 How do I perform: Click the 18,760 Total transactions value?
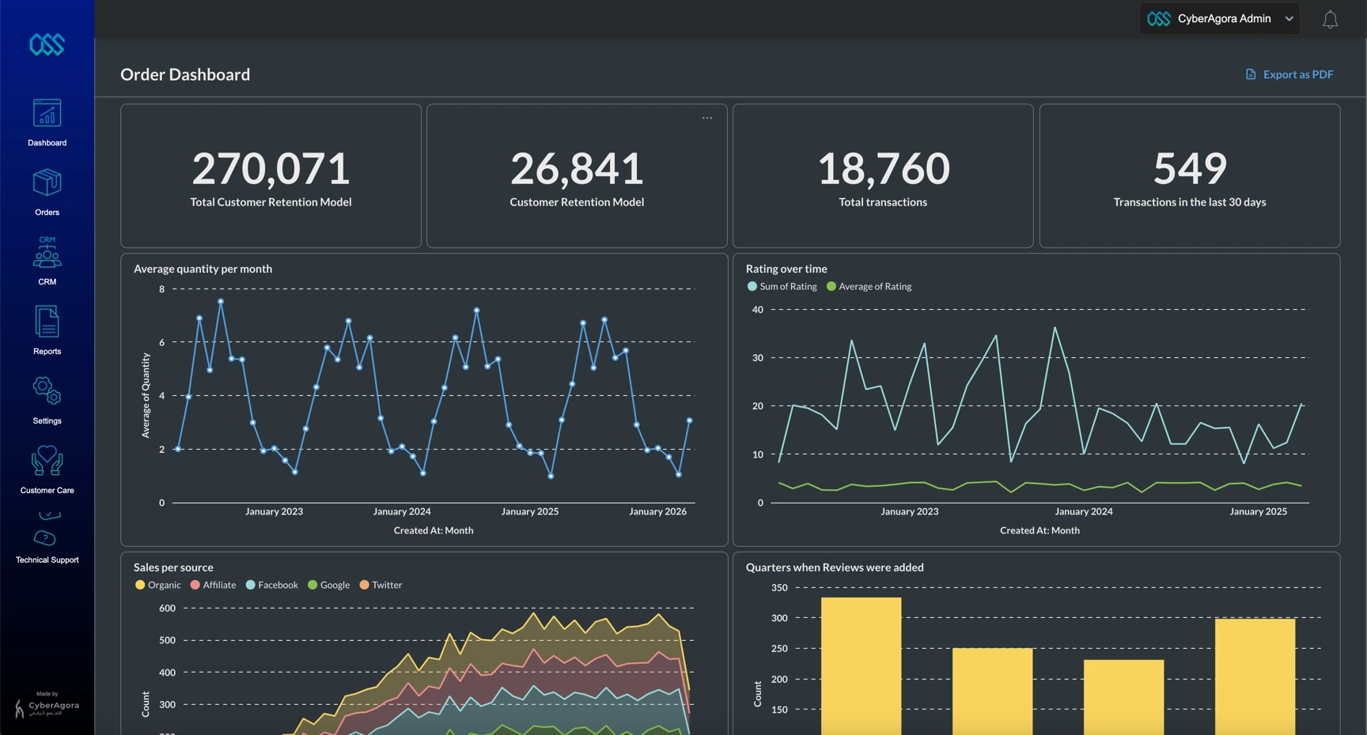pos(883,168)
